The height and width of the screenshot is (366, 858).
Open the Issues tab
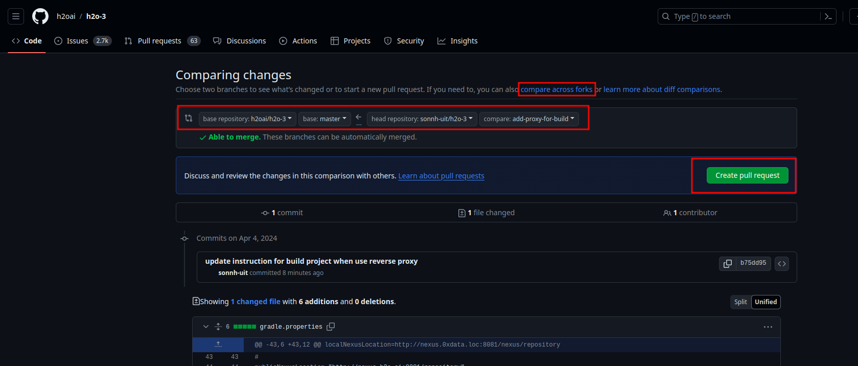(x=83, y=41)
